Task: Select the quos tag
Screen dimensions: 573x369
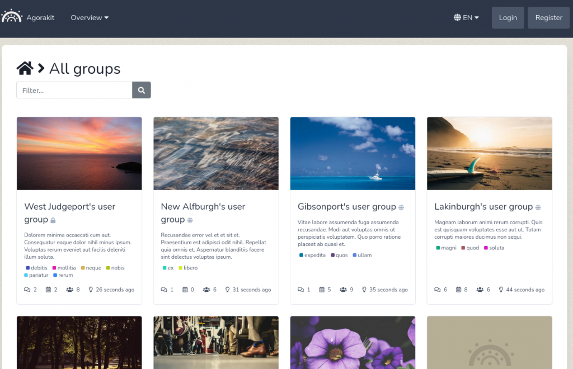Action: click(x=339, y=255)
